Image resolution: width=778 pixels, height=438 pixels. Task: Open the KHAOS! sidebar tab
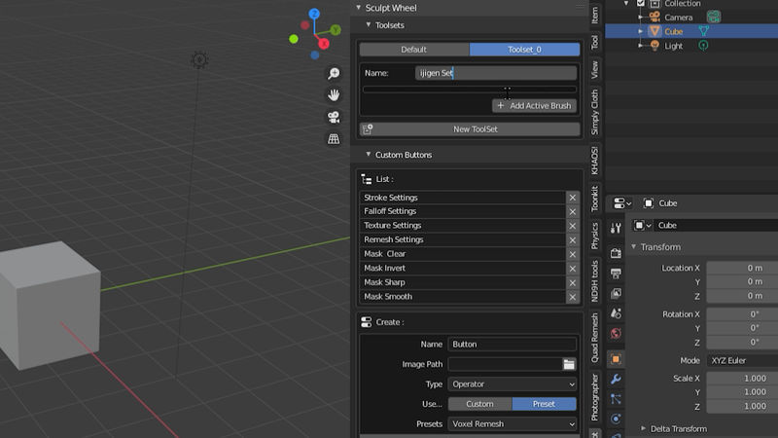point(595,161)
